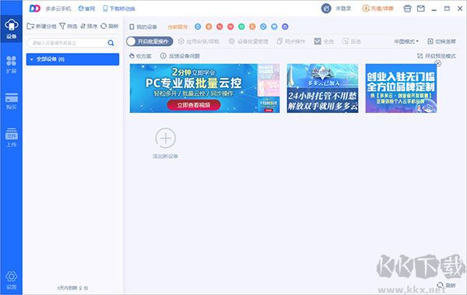Click 反选 invert selection
The image size is (467, 295).
coord(352,41)
